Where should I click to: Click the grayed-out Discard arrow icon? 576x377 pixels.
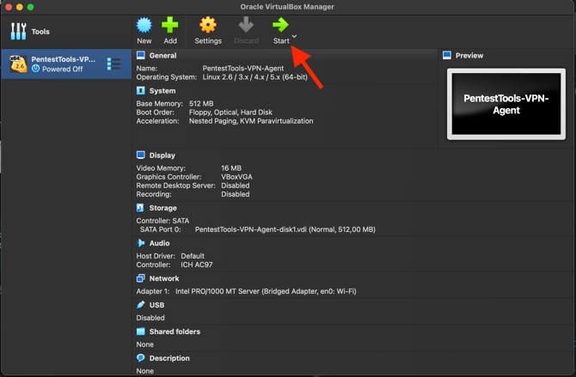coord(246,25)
